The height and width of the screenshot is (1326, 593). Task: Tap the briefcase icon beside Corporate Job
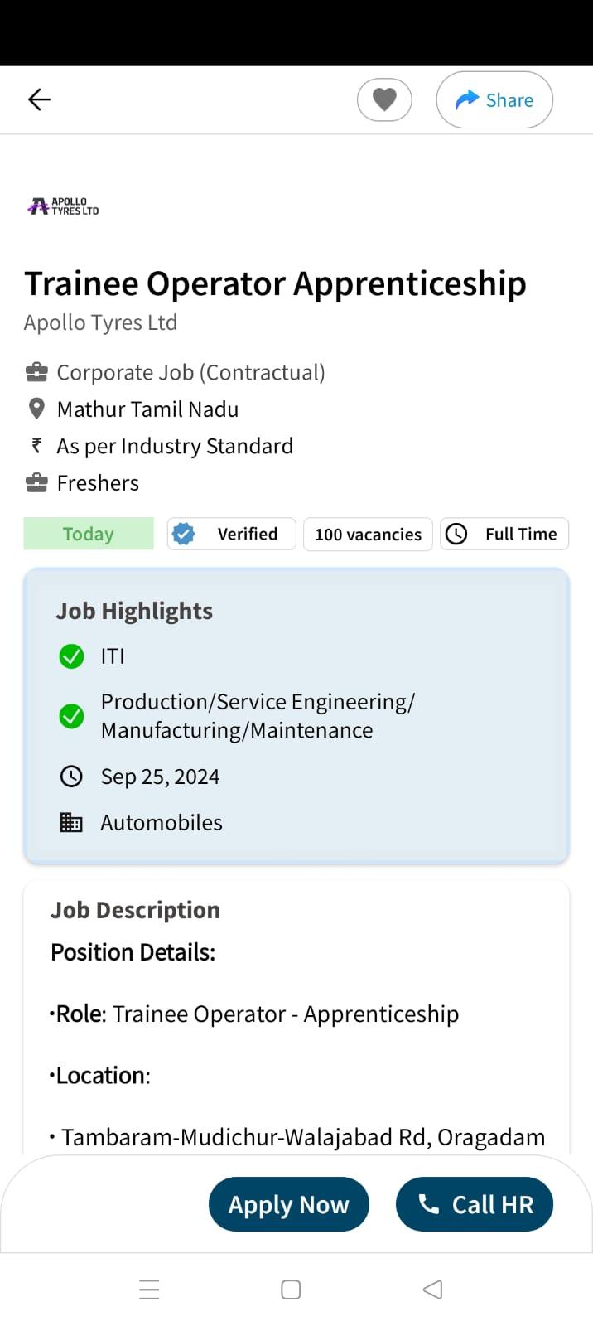tap(36, 372)
